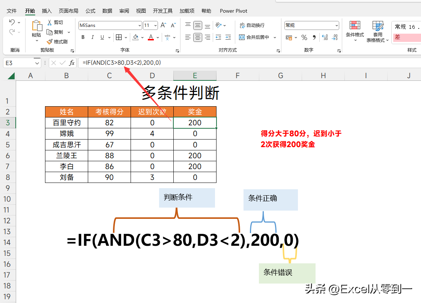Click the Undo icon
Viewport: 421px width, 303px height.
(x=12, y=22)
